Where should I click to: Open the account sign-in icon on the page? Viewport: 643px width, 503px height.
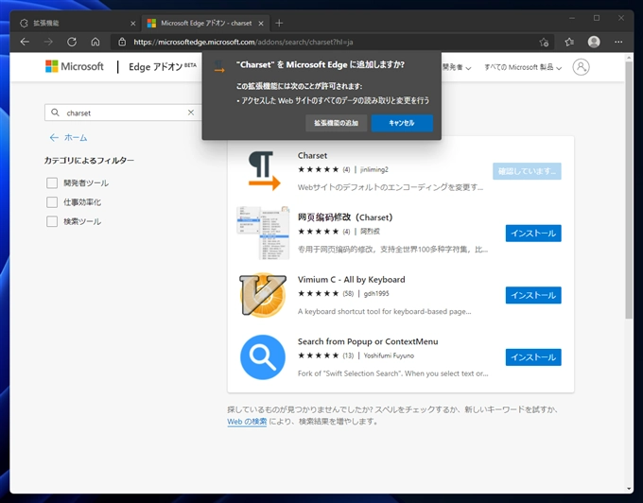(x=582, y=67)
